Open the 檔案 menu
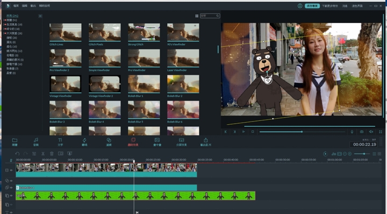The image size is (387, 214). point(16,6)
